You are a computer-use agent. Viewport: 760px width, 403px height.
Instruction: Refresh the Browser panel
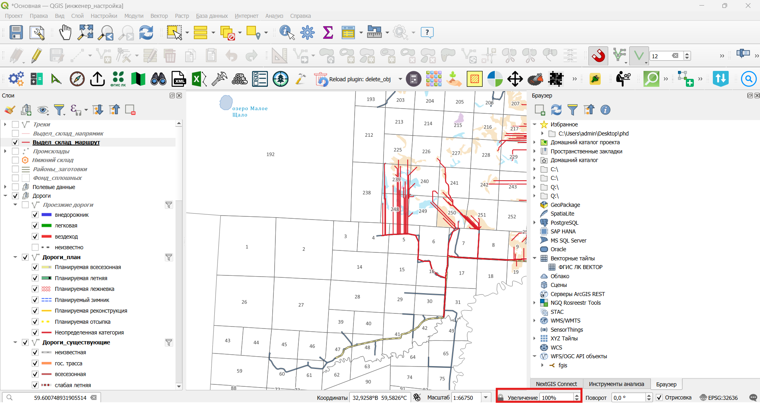[x=556, y=110]
